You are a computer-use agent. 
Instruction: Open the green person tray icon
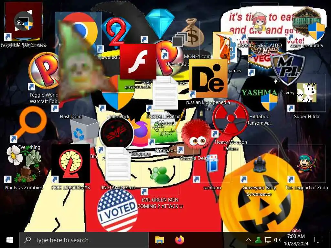pos(258,240)
